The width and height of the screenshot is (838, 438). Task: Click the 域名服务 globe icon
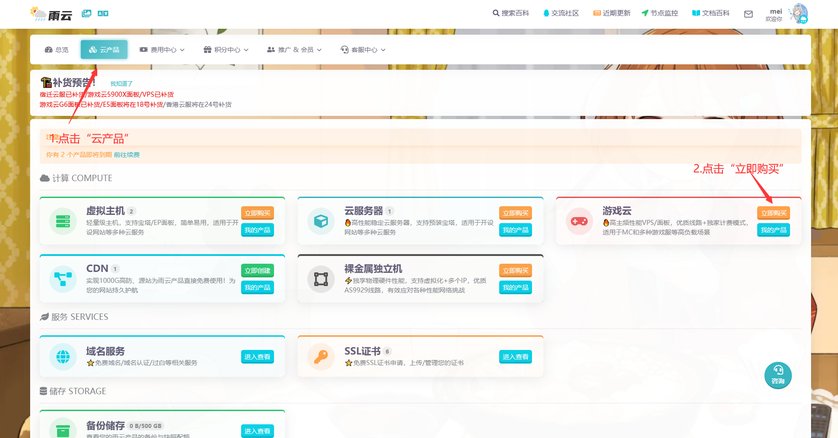[x=63, y=356]
